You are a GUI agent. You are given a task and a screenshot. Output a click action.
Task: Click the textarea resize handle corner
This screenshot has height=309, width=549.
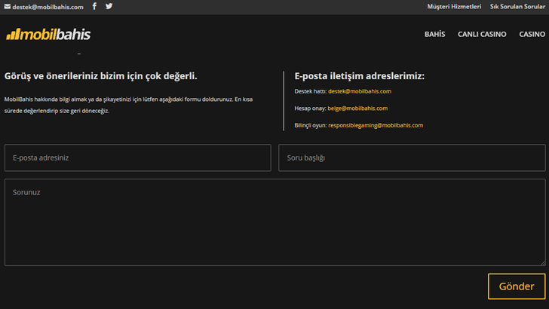pyautogui.click(x=543, y=263)
